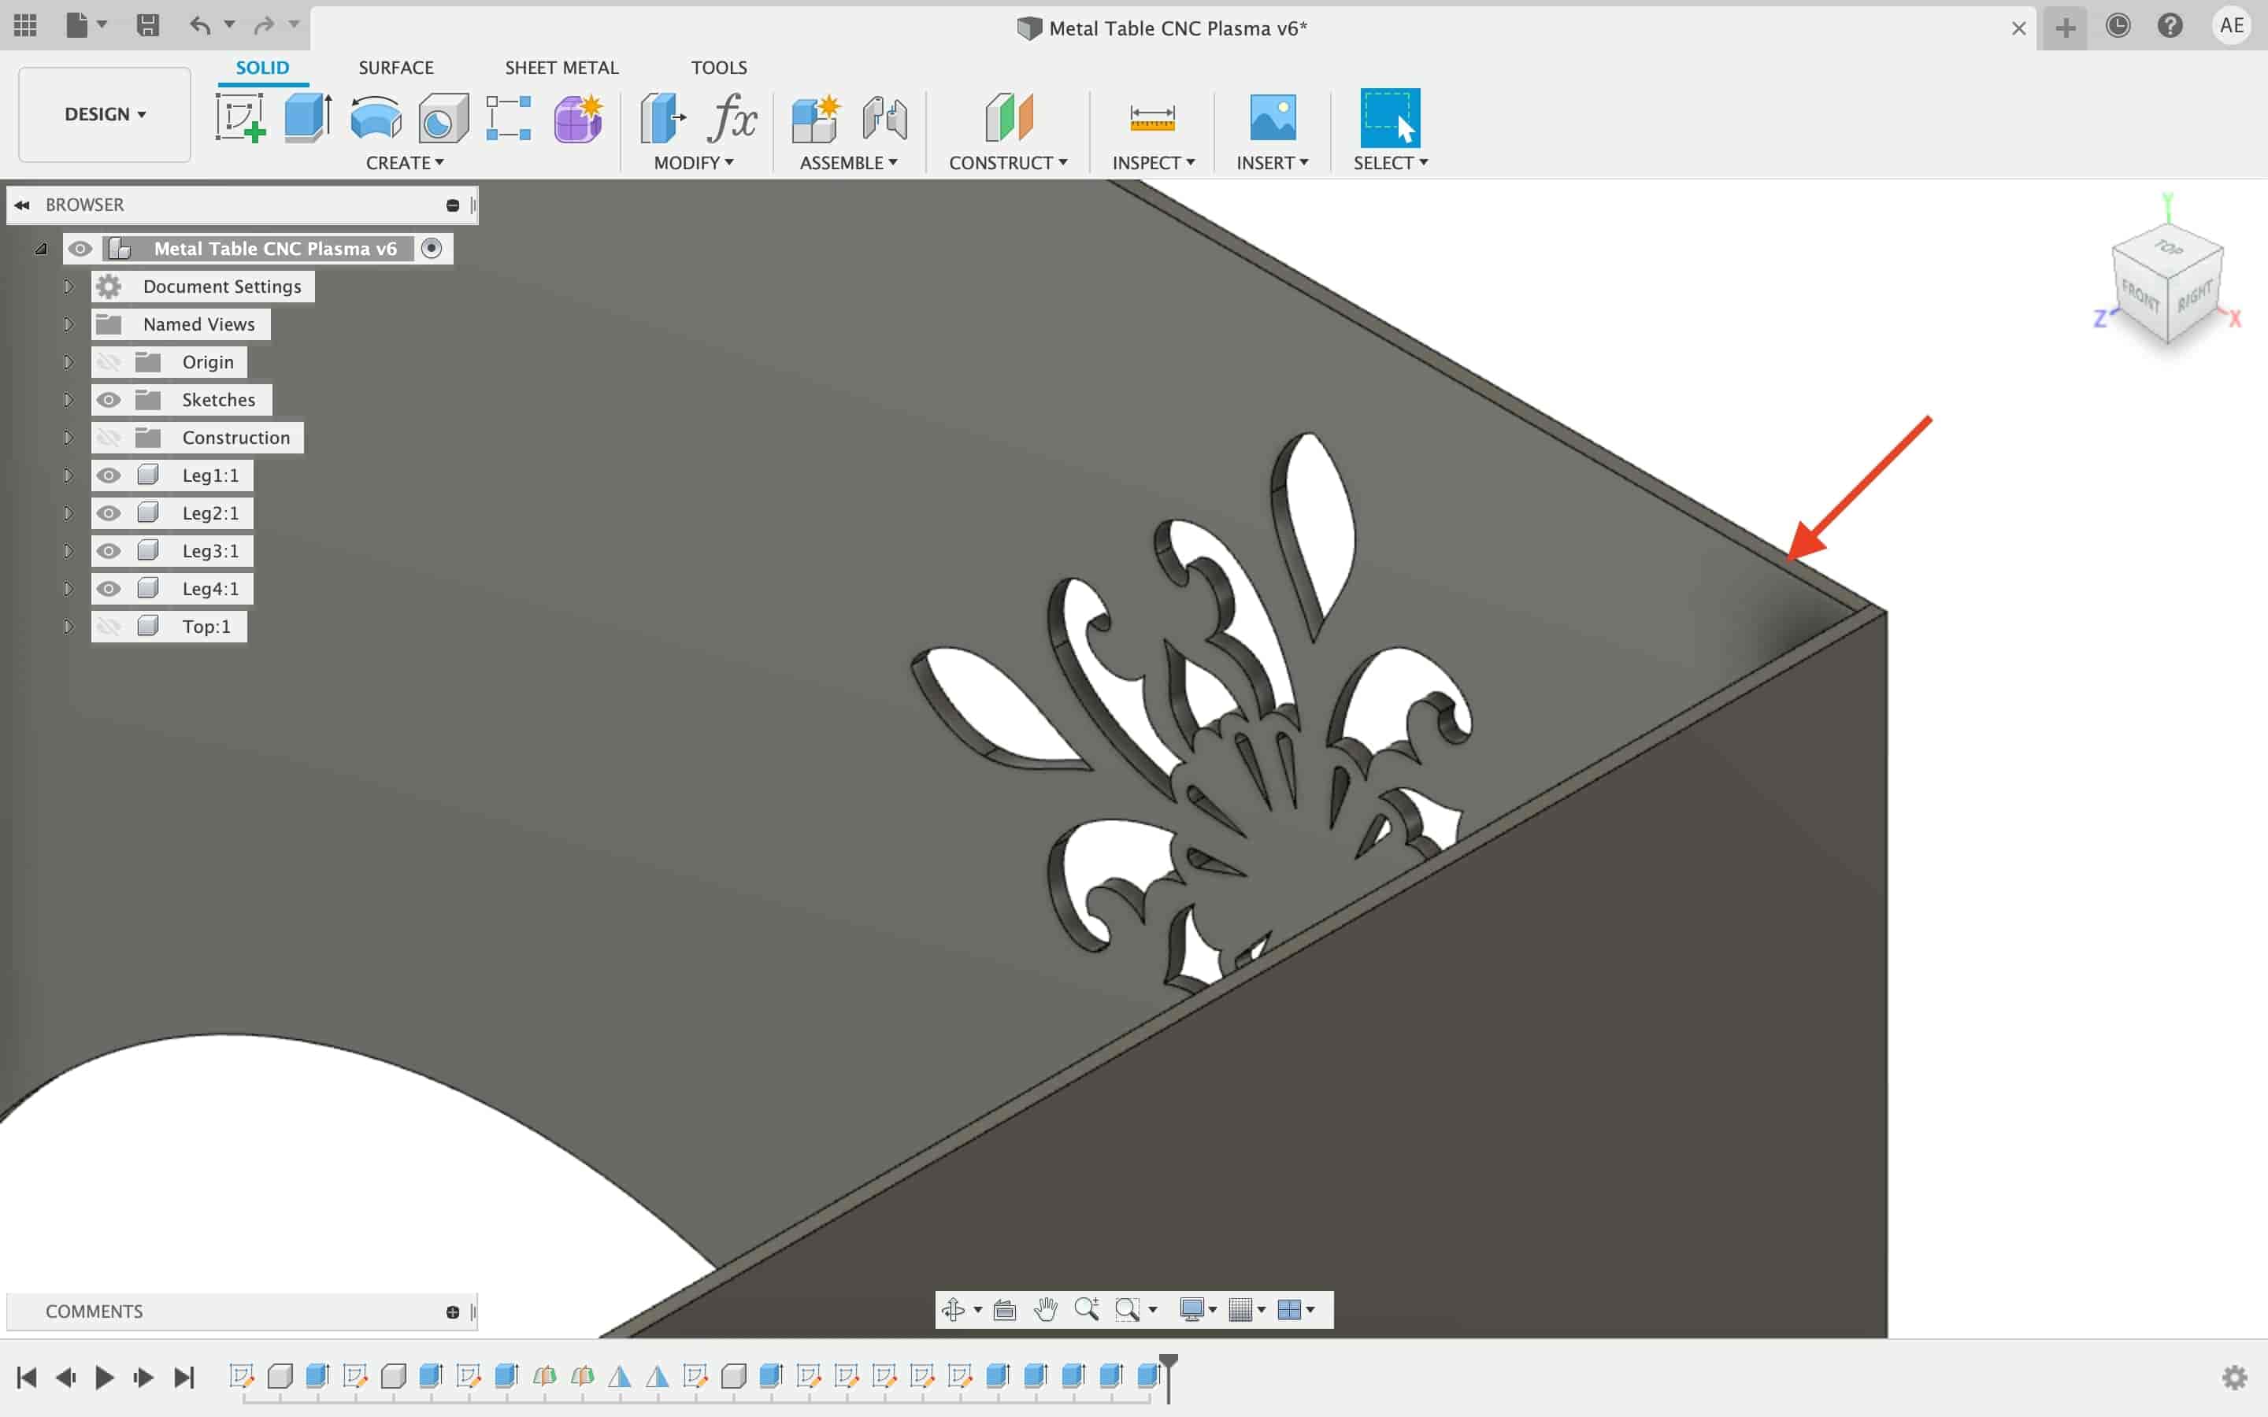Select the Hole tool
This screenshot has width=2268, height=1417.
[x=443, y=117]
